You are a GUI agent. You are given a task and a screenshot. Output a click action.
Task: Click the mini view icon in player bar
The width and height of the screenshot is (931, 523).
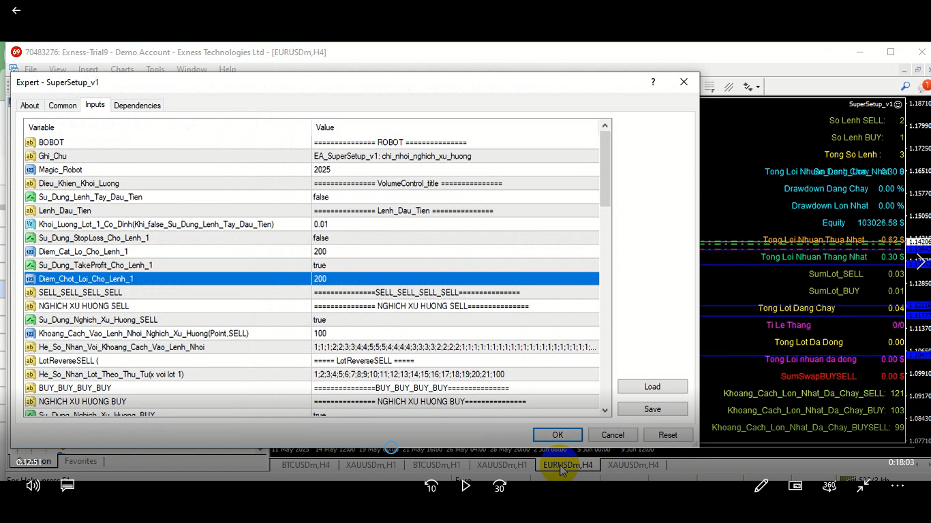(x=795, y=486)
